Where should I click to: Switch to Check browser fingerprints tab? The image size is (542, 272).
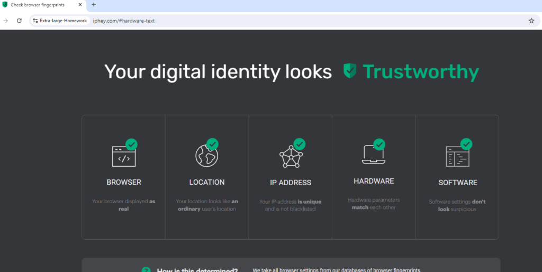coord(42,5)
